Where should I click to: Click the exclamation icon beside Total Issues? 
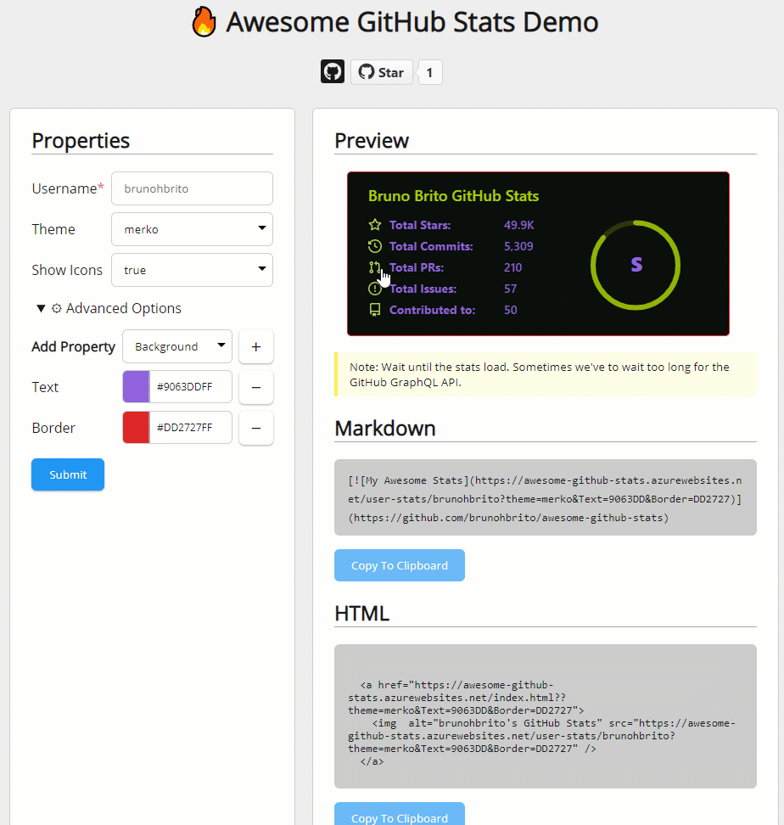coord(375,289)
